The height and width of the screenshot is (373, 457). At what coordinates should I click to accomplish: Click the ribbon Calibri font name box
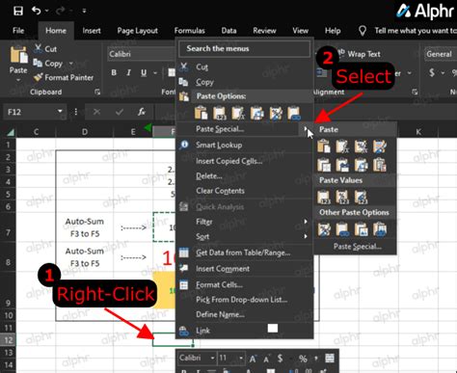141,54
